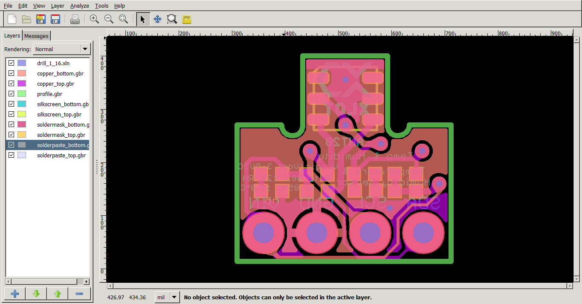Screen dimensions: 582x304
Task: Toggle visibility of soldermask_bottom layer
Action: [12, 124]
